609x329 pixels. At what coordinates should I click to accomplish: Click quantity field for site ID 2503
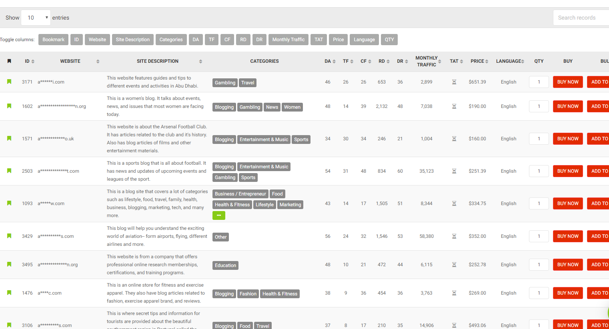(x=539, y=171)
